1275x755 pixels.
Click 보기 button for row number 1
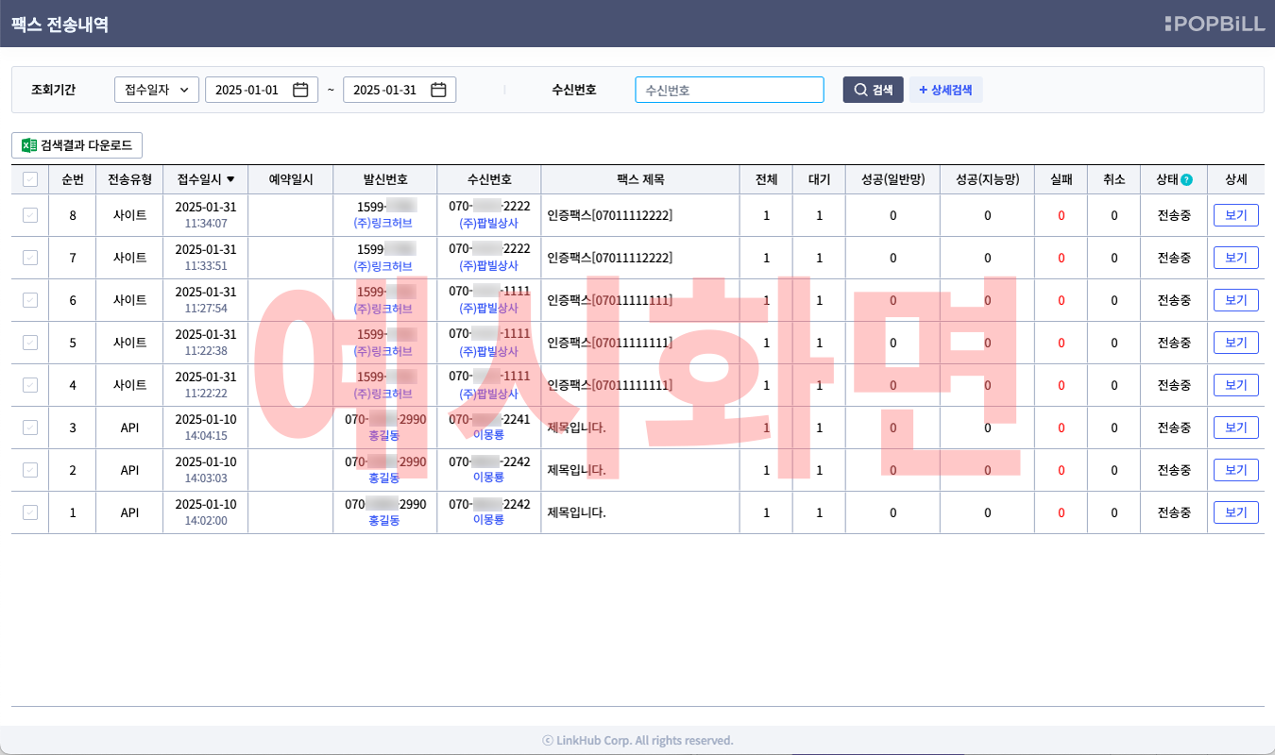(1235, 512)
